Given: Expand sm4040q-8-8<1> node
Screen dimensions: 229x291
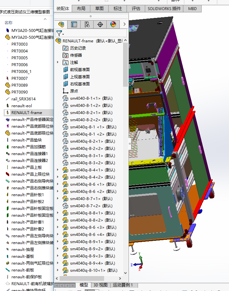Looking at the screenshot, I should (58, 213).
